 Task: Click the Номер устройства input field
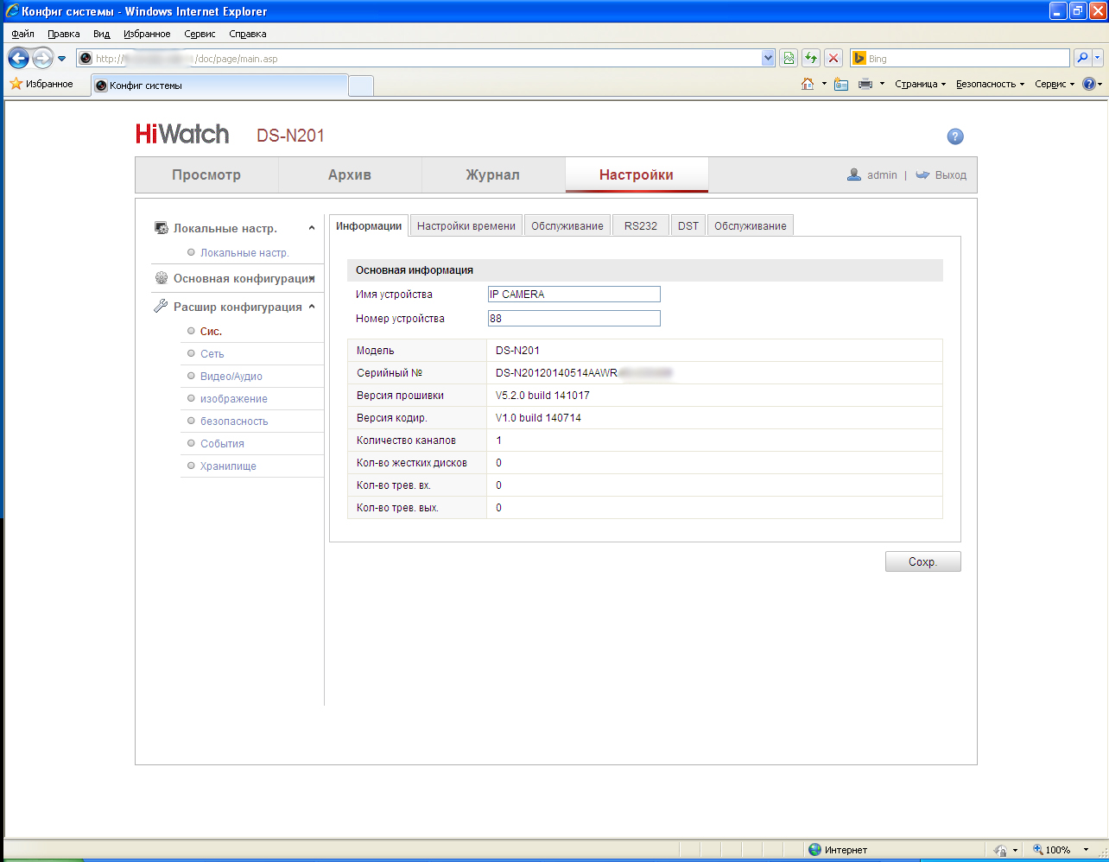(x=574, y=319)
